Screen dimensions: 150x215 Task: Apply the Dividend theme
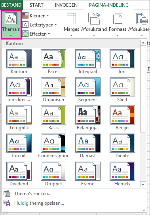(19, 174)
